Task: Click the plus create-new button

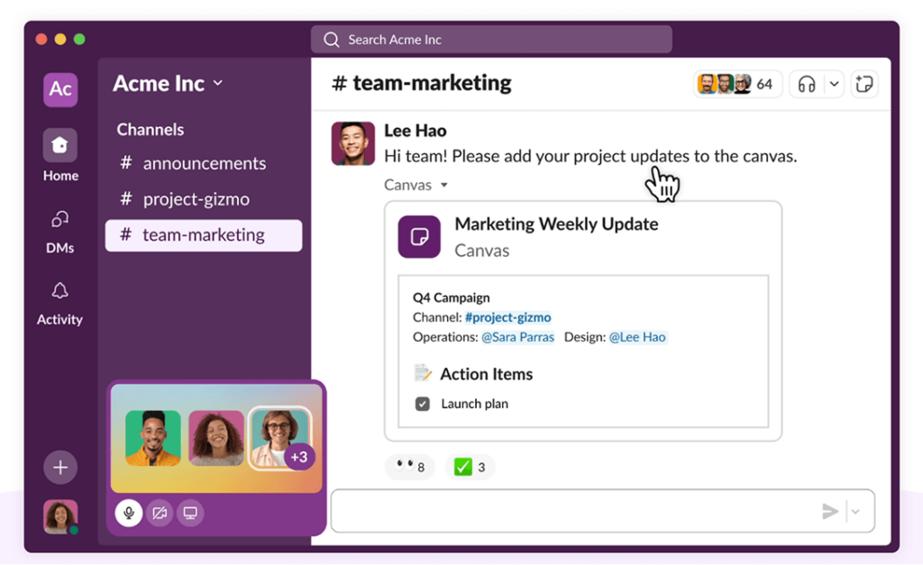Action: pos(60,468)
